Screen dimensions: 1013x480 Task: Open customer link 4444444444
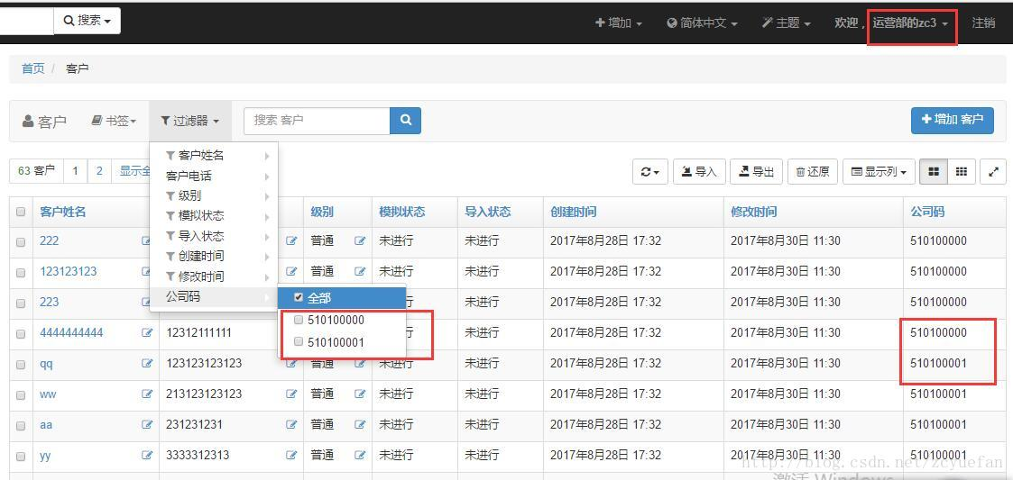tap(71, 333)
